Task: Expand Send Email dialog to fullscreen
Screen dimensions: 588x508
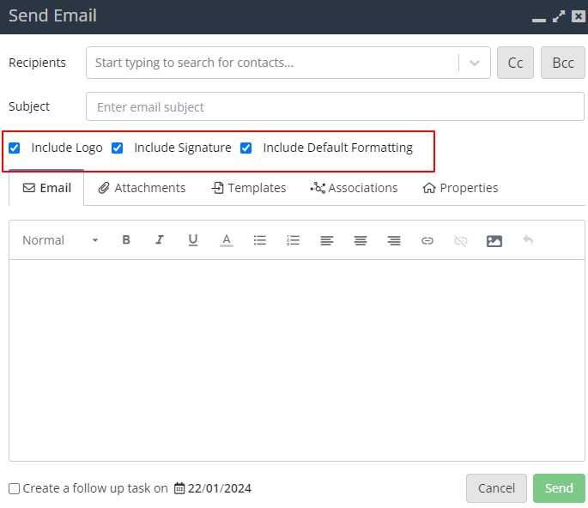Action: 559,16
